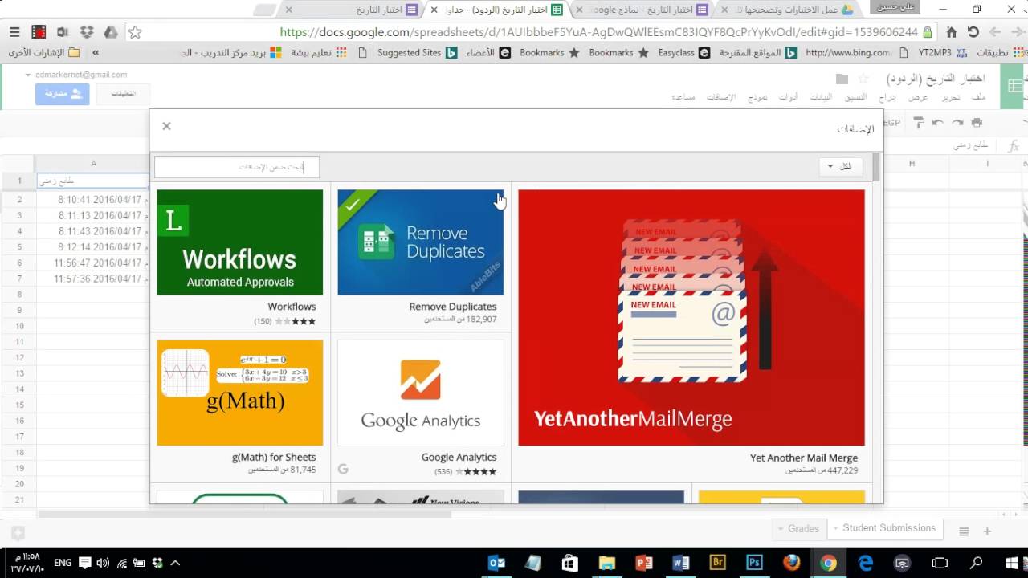
Task: Click the Print icon in Sheets toolbar
Action: pos(977,123)
